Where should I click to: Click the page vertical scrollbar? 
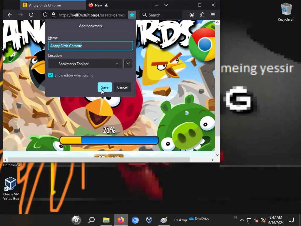(x=217, y=81)
